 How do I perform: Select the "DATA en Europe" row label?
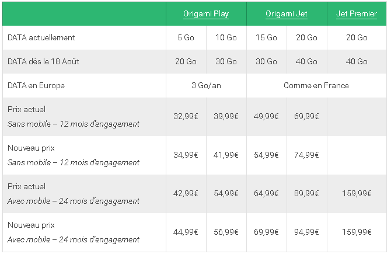[x=36, y=85]
